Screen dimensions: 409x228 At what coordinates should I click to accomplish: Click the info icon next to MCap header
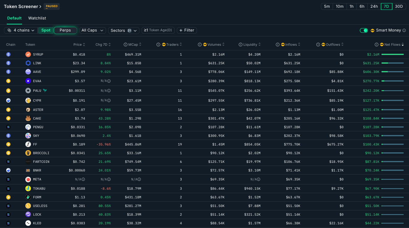pos(125,44)
